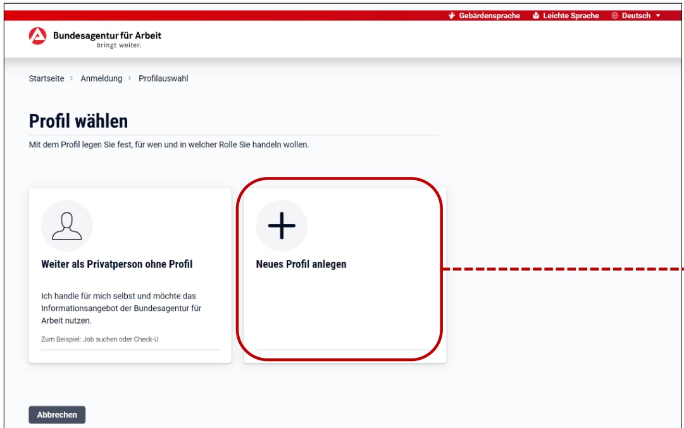Click the globe icon beside Deutsch
Image resolution: width=684 pixels, height=428 pixels.
614,16
